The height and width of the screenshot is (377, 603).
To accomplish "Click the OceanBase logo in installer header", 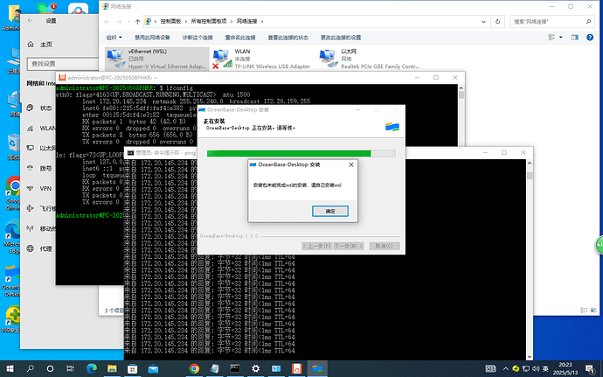I will tap(392, 126).
